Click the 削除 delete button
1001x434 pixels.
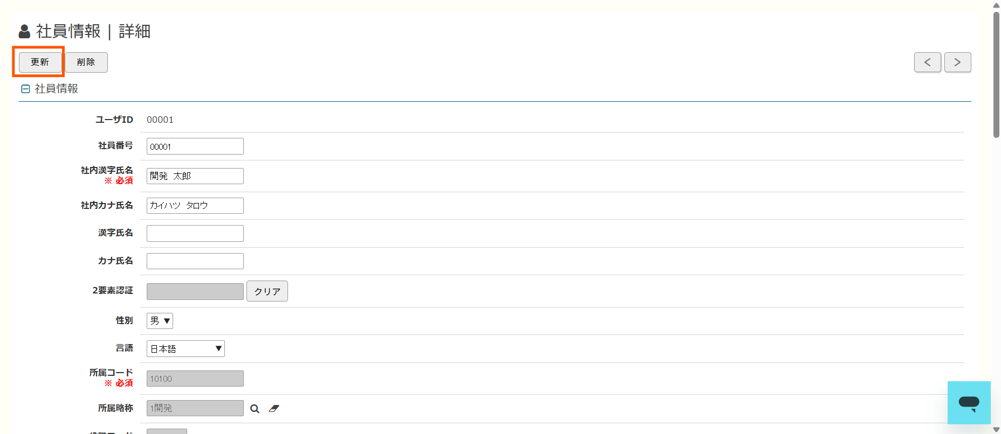click(x=86, y=62)
